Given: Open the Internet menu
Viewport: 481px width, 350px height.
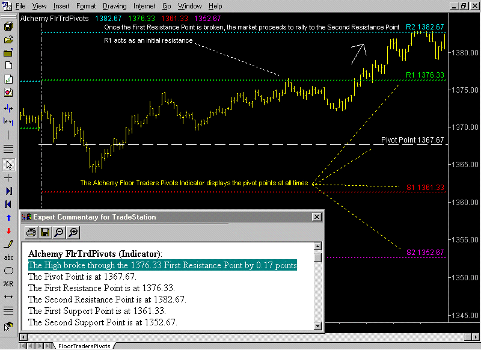Looking at the screenshot, I should click(144, 6).
